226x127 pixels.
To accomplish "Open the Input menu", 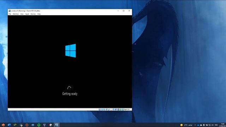I will pos(27,14).
